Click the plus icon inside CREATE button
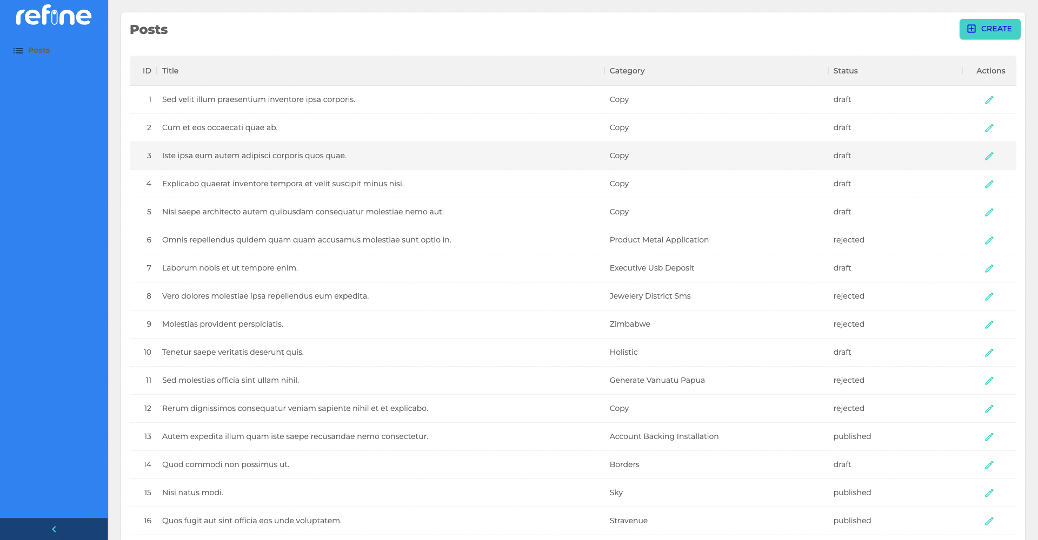This screenshot has width=1038, height=540. [972, 29]
